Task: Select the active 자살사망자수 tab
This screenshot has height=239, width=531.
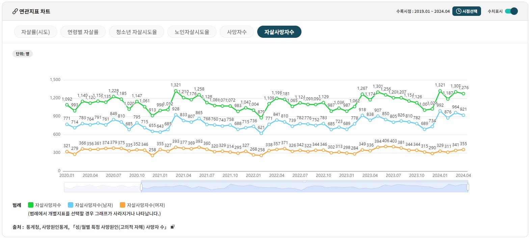Action: pos(279,32)
